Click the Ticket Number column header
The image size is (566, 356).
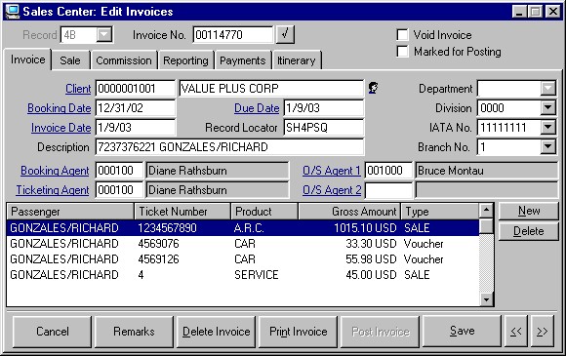click(182, 212)
